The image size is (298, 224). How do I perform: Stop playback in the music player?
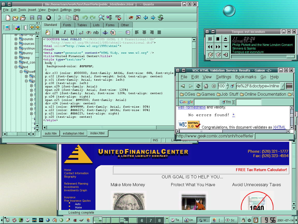(218, 39)
